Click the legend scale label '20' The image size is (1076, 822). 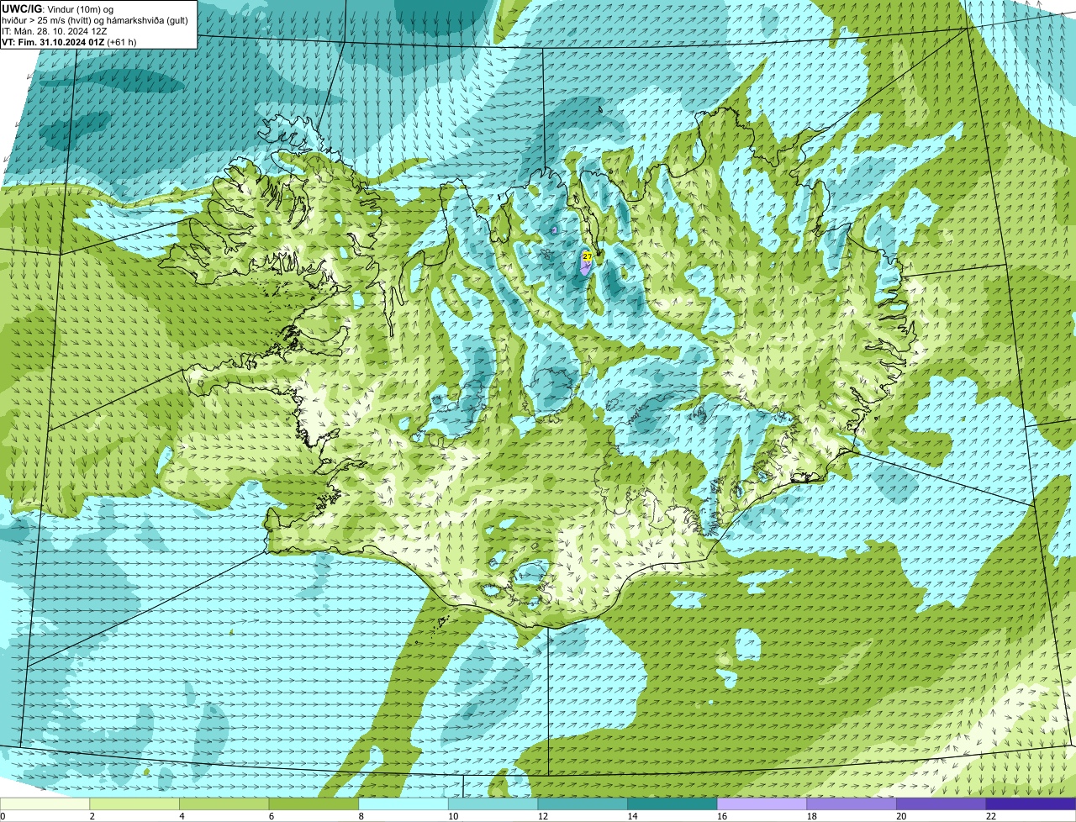(901, 816)
